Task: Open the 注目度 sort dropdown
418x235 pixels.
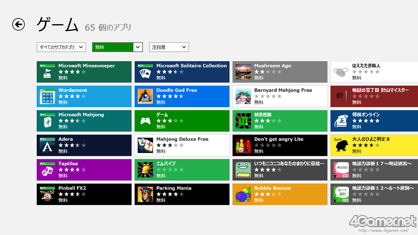Action: pyautogui.click(x=169, y=47)
